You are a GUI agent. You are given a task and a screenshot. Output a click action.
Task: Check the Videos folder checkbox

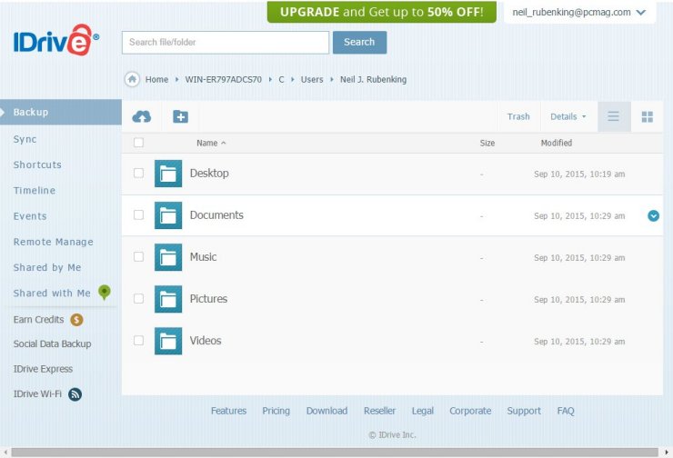tap(138, 340)
